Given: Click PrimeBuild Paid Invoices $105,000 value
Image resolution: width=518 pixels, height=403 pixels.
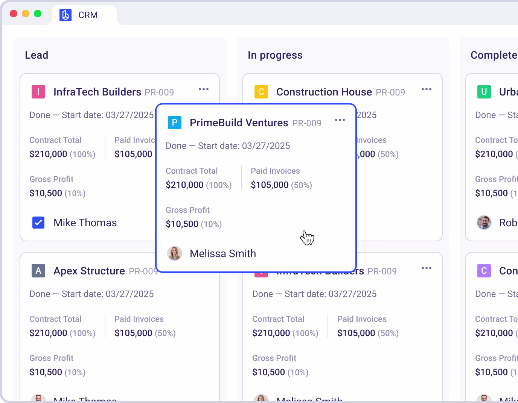Looking at the screenshot, I should pos(270,185).
